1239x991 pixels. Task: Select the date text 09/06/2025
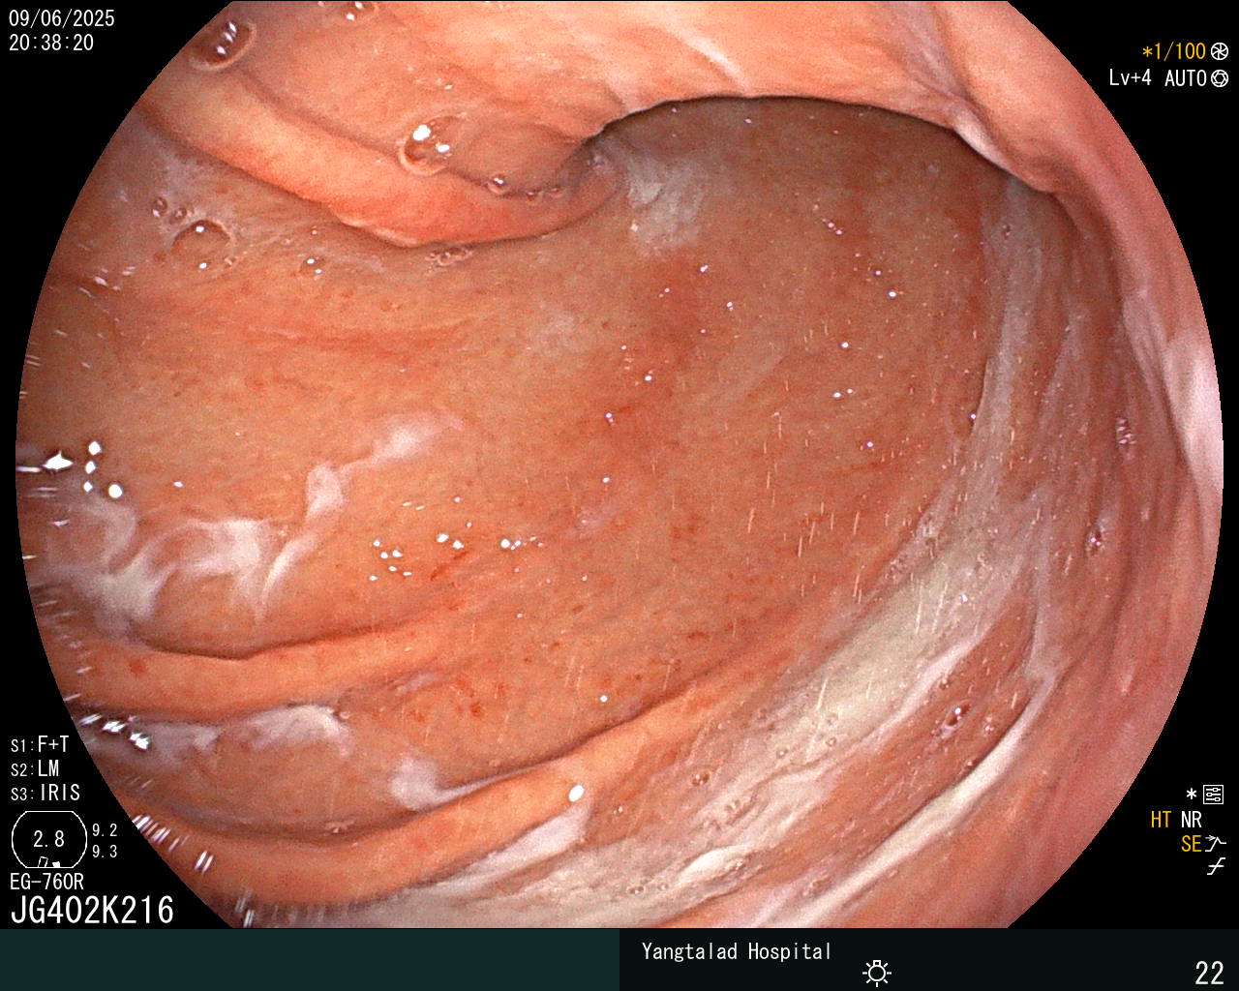click(x=62, y=18)
